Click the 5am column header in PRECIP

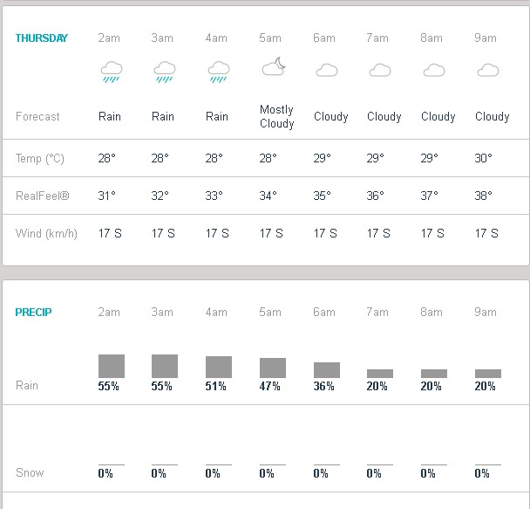pos(270,312)
